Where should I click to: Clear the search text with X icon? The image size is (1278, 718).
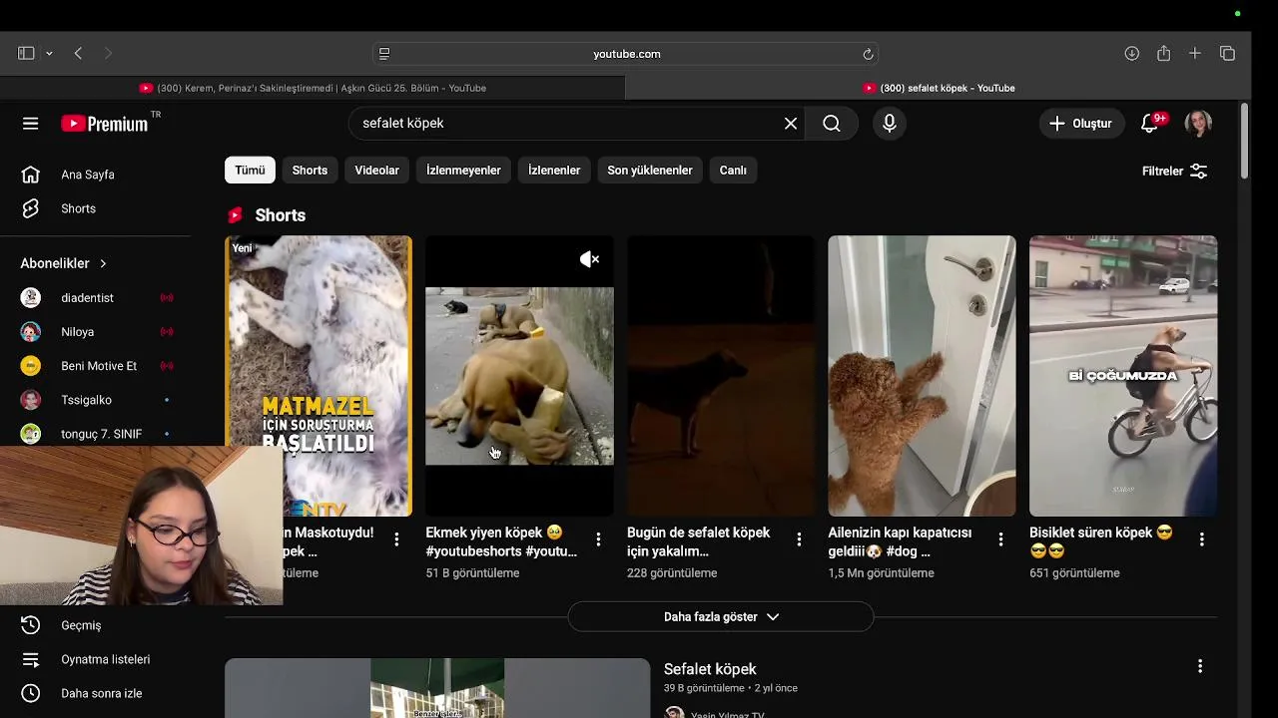click(791, 123)
